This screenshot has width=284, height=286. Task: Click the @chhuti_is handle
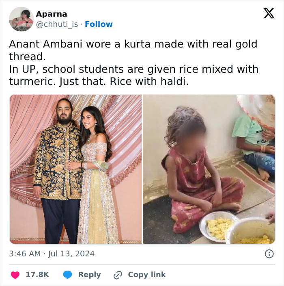[57, 24]
